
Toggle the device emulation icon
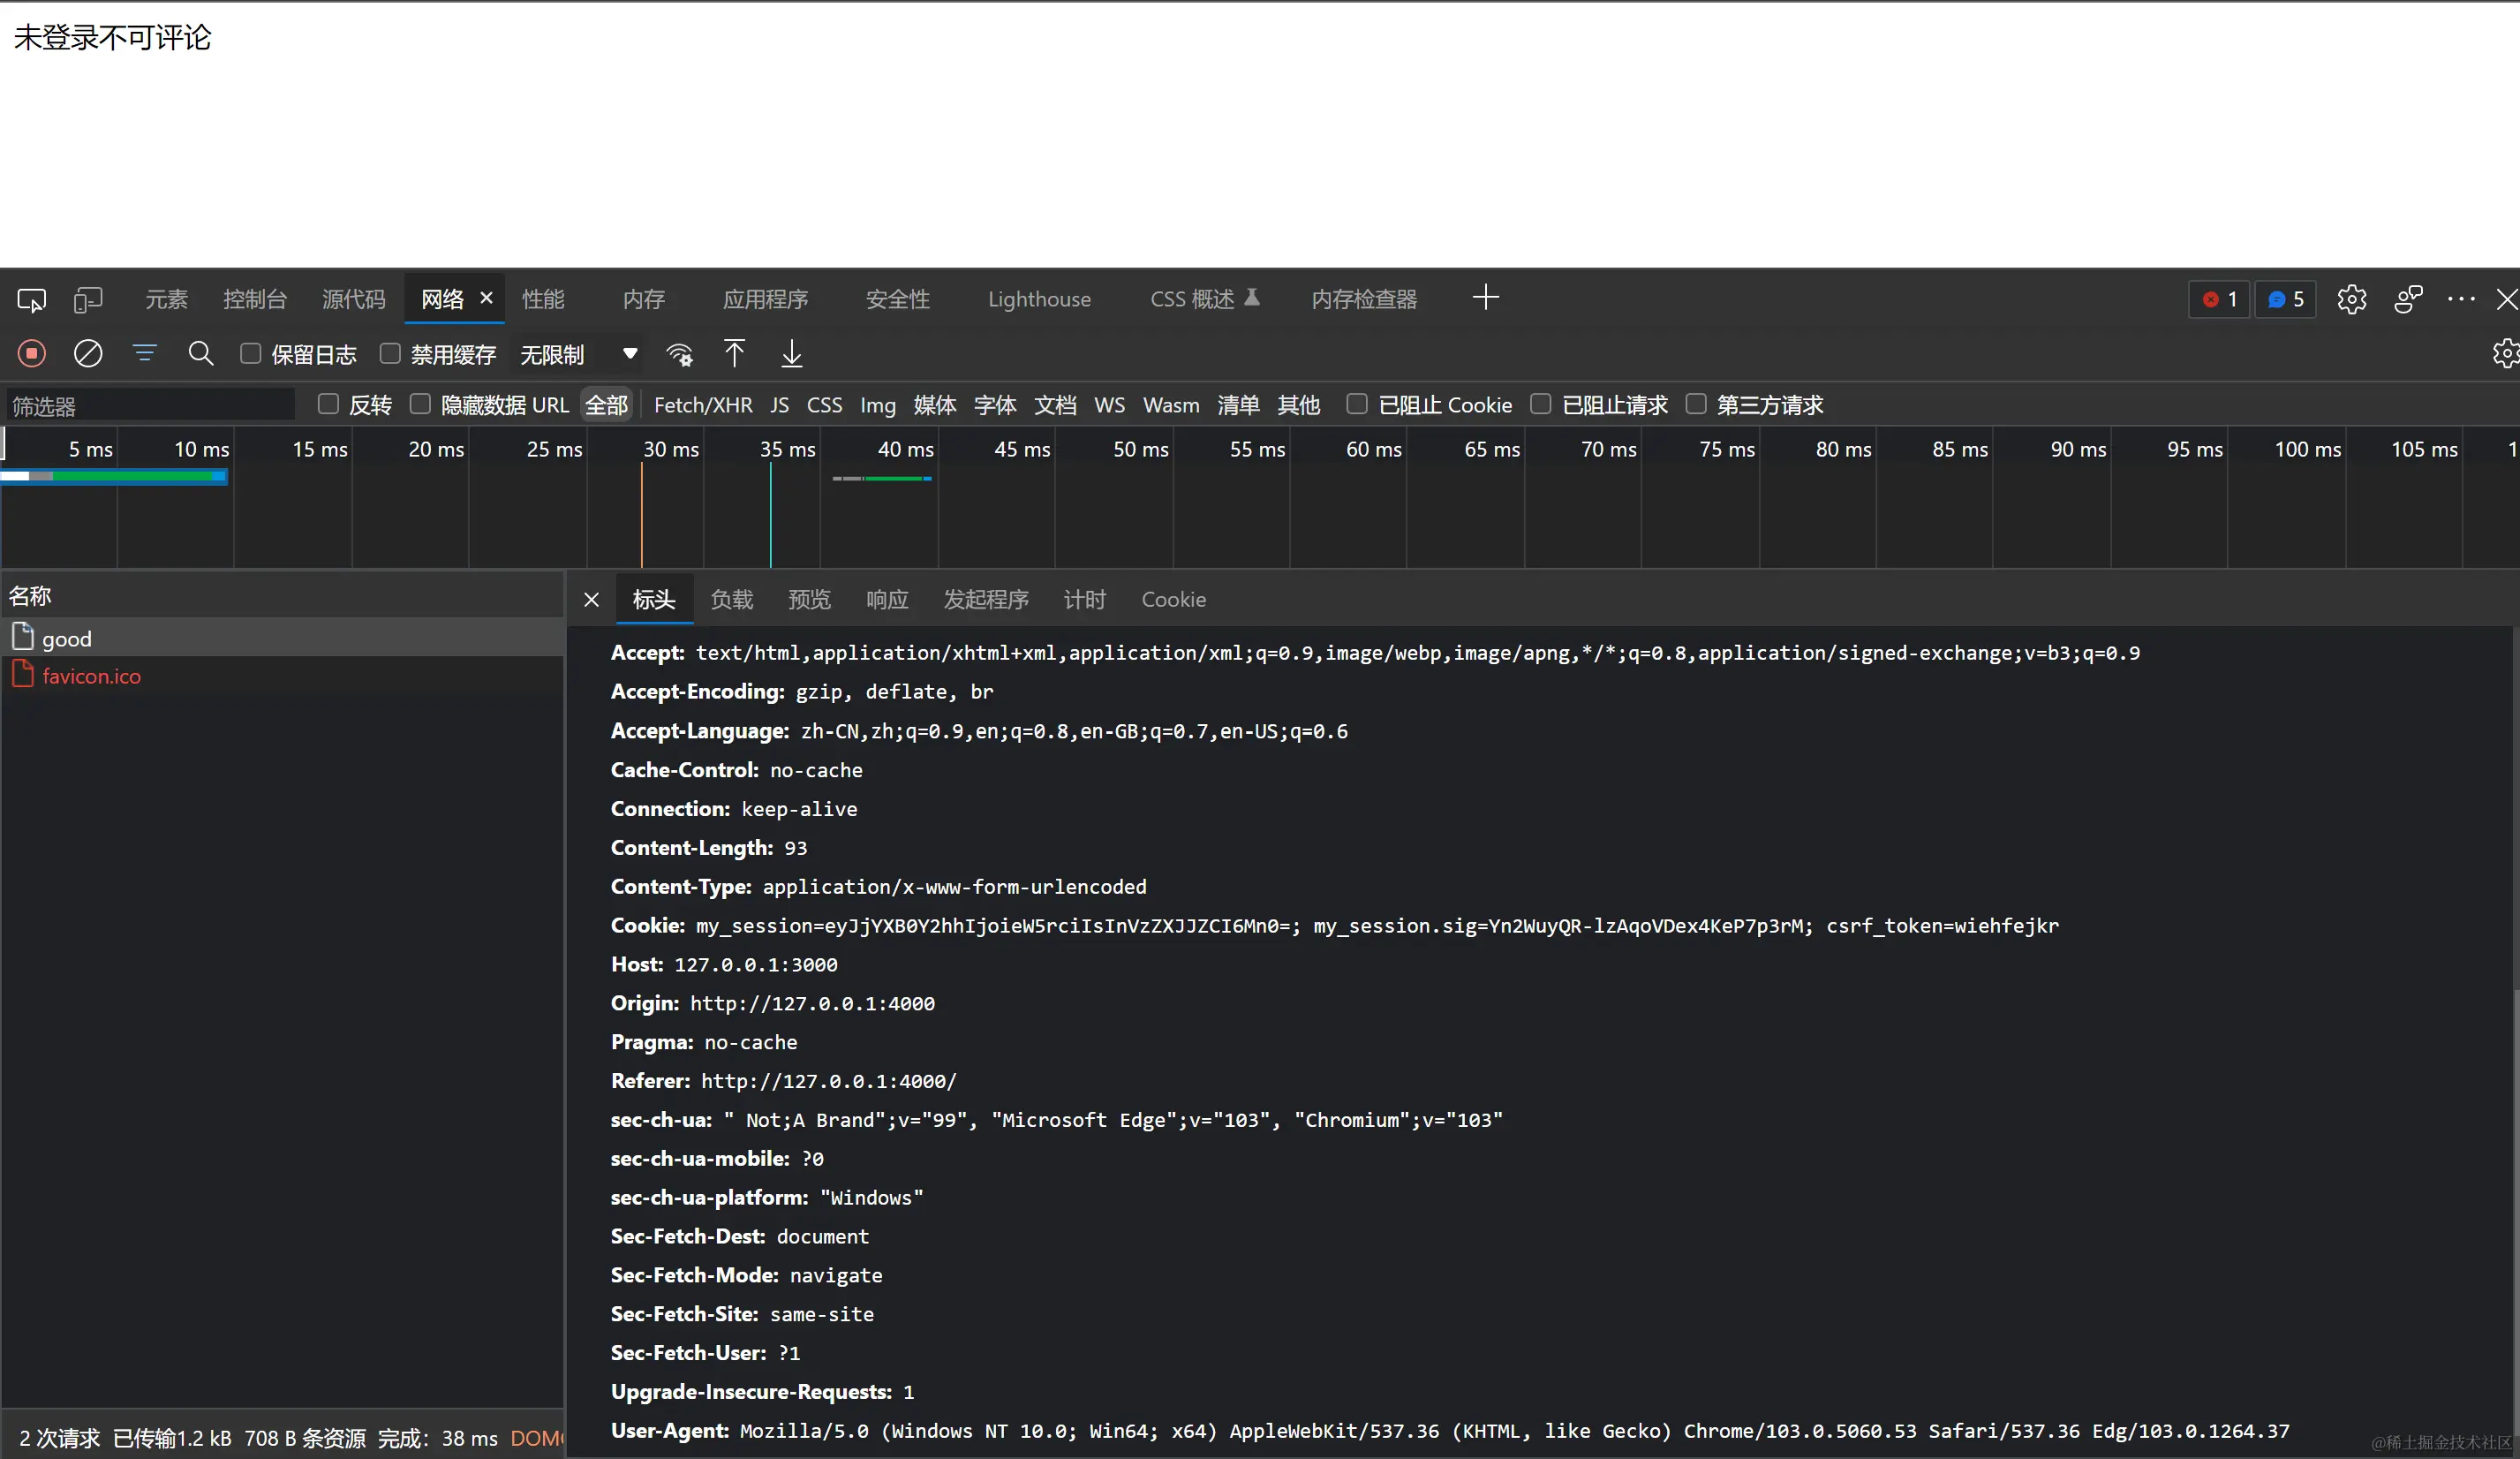pyautogui.click(x=88, y=299)
